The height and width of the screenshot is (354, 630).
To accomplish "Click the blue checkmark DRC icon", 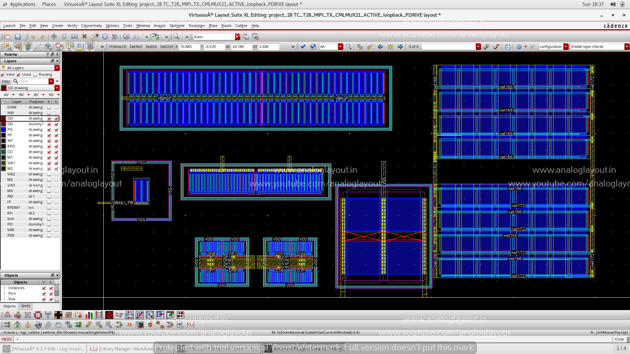I will click(303, 47).
